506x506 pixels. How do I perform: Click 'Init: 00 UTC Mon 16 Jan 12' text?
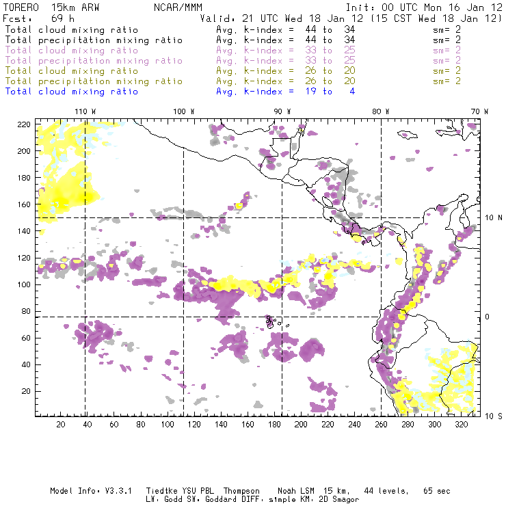tap(424, 8)
